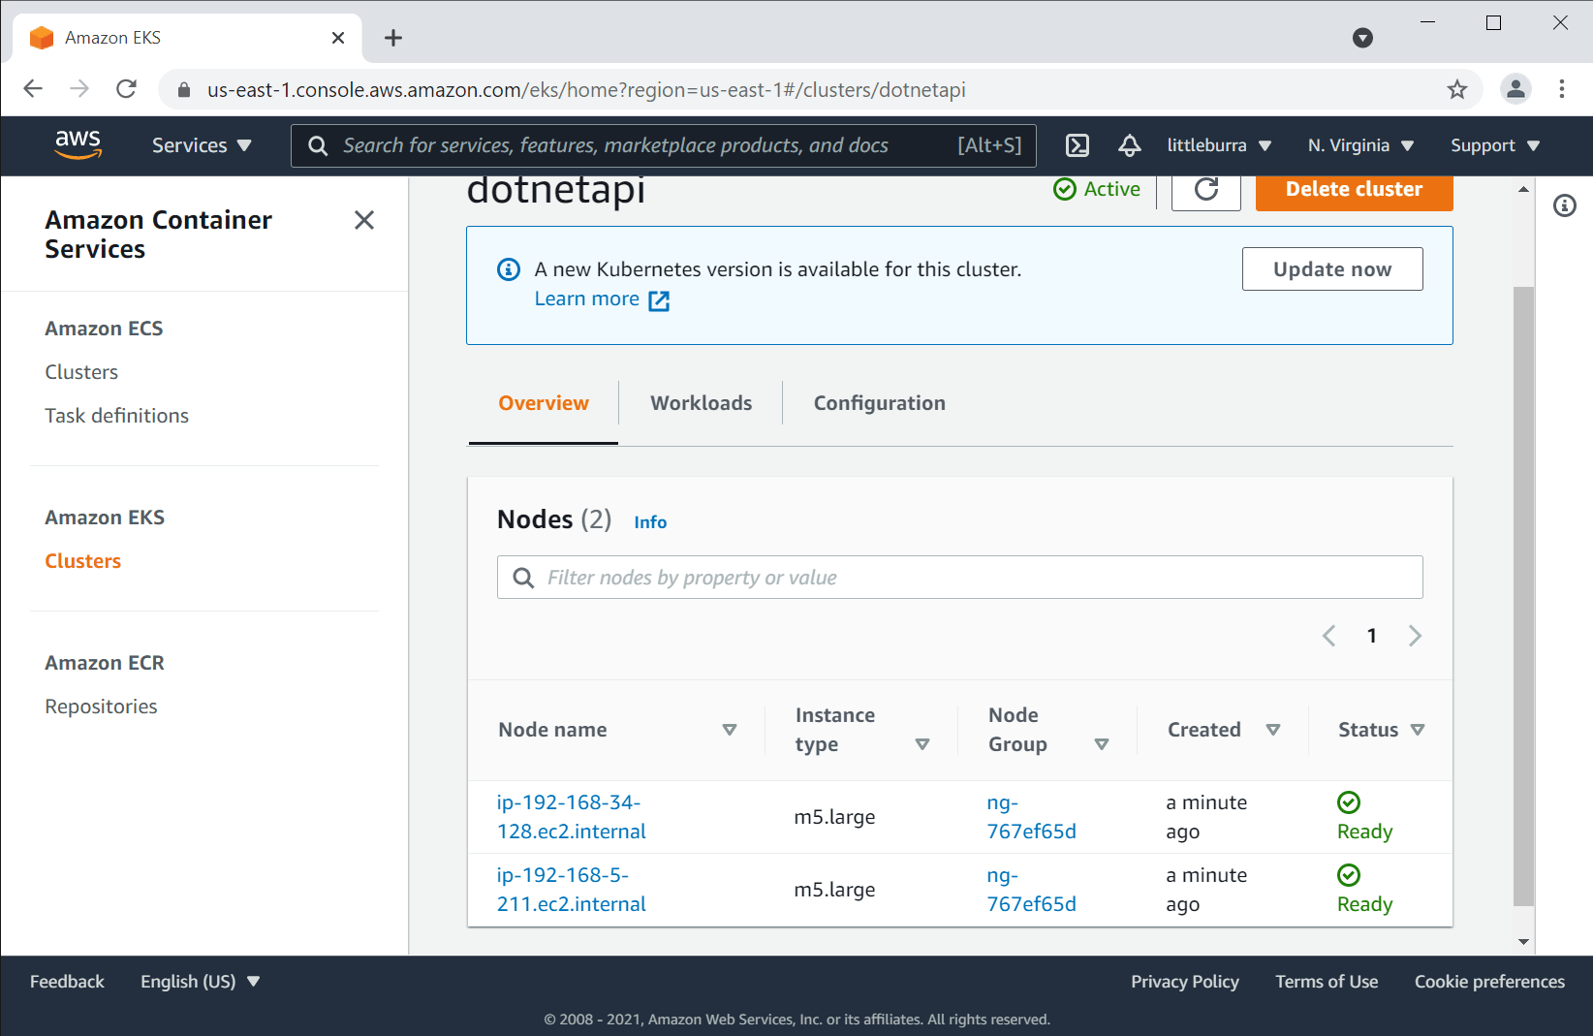Expand the Services dropdown menu
1593x1036 pixels.
pyautogui.click(x=202, y=145)
